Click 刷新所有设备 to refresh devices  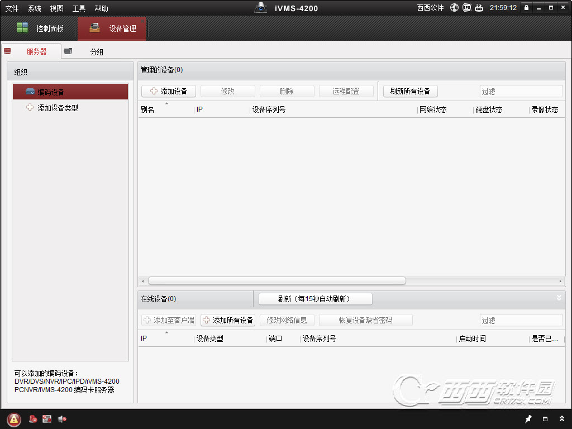pos(410,91)
